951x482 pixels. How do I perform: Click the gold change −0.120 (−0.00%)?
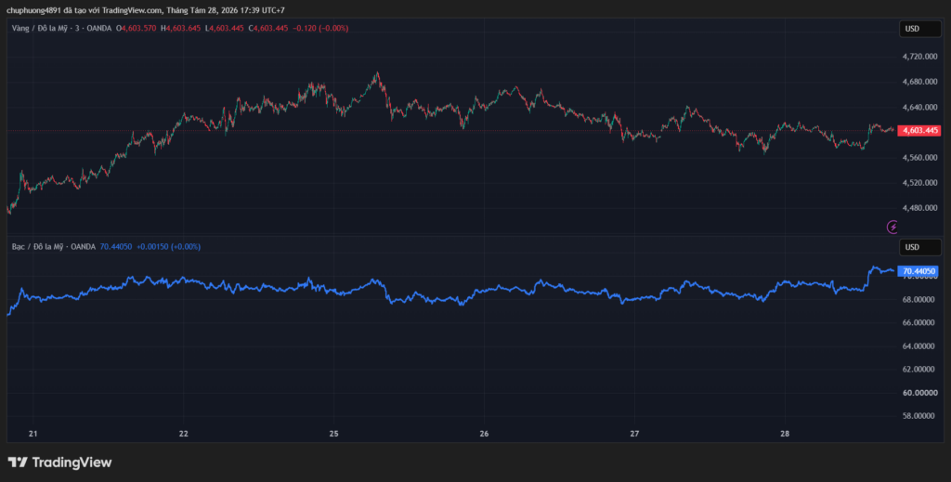320,28
